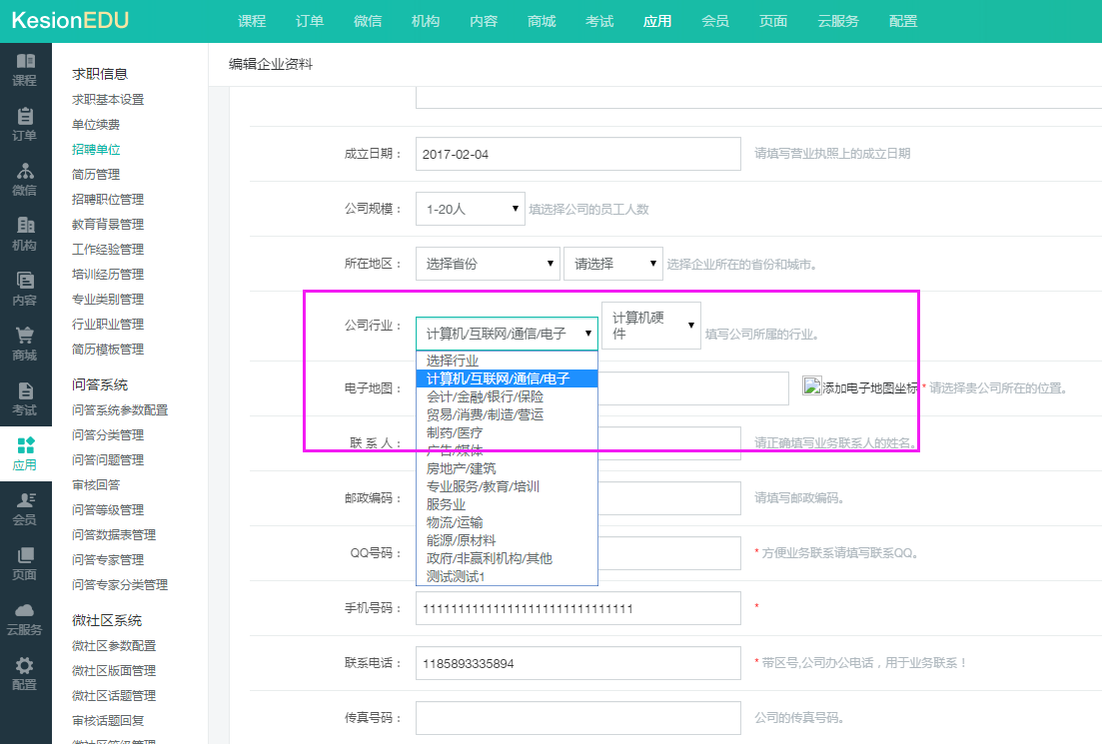Open the 云服务 cloud icon in sidebar
The image size is (1102, 744).
pos(25,611)
